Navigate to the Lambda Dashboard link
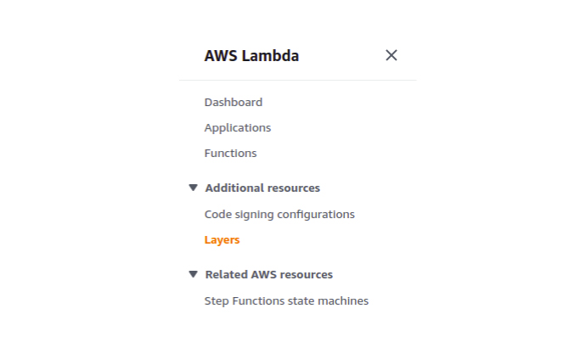Screen dimensions: 586x348 click(234, 103)
